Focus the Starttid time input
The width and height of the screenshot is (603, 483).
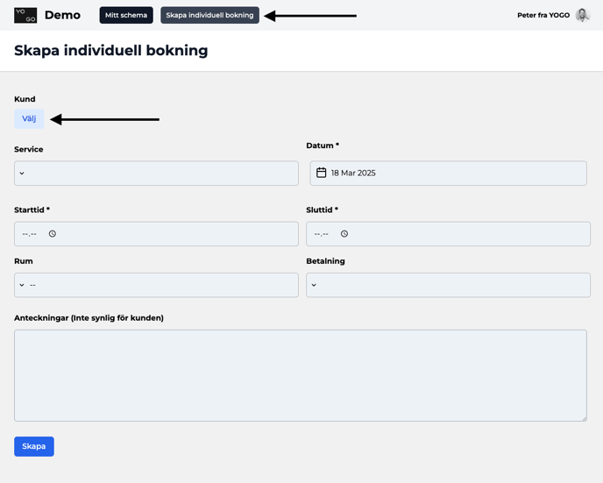(156, 234)
